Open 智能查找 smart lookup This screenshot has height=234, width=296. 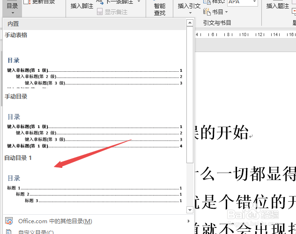tap(160, 9)
